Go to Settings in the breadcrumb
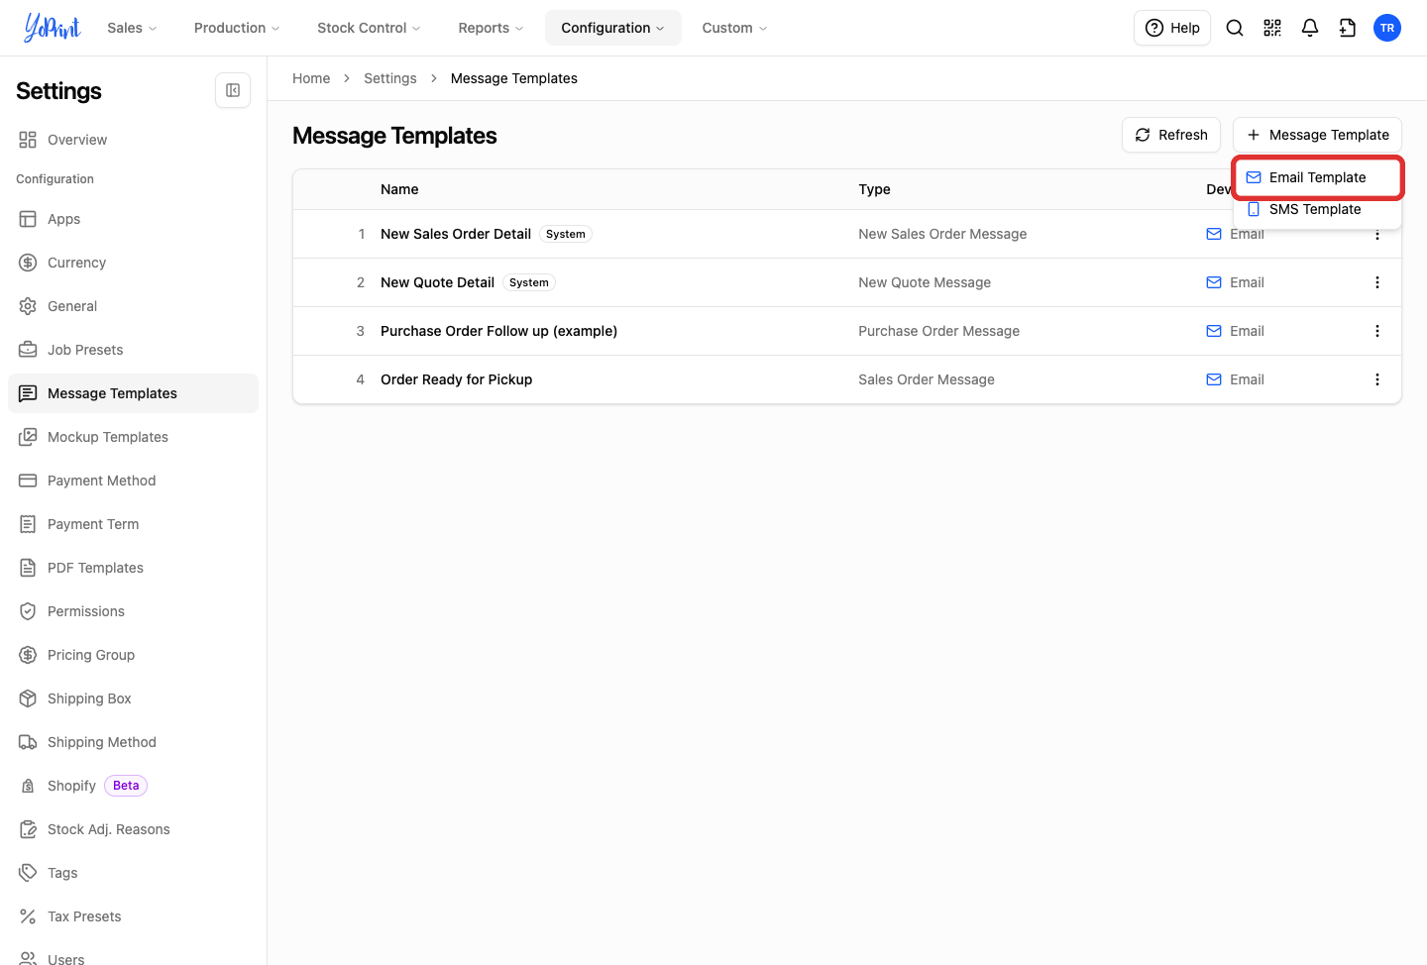Viewport: 1427px width, 965px height. (390, 78)
